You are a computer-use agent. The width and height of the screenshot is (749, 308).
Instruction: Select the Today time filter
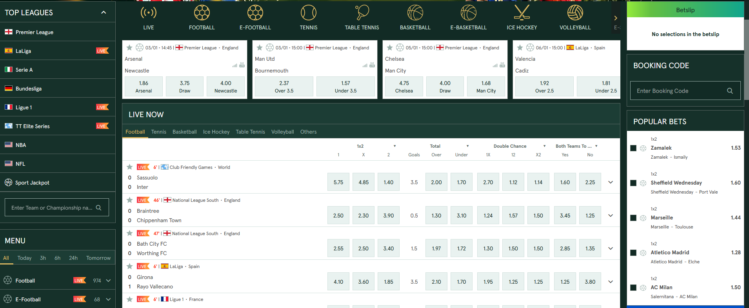[24, 258]
